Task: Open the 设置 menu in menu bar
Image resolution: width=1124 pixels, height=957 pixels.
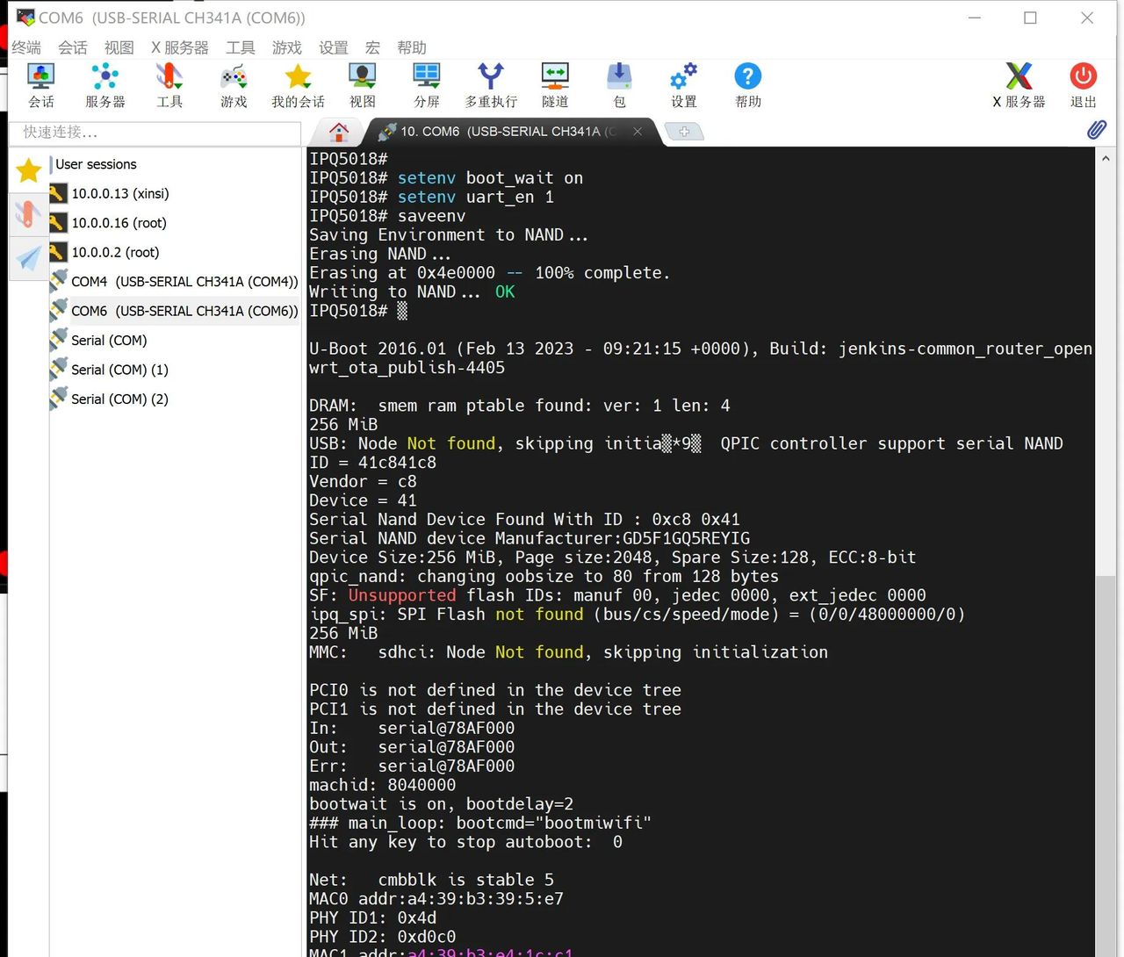Action: [x=333, y=47]
